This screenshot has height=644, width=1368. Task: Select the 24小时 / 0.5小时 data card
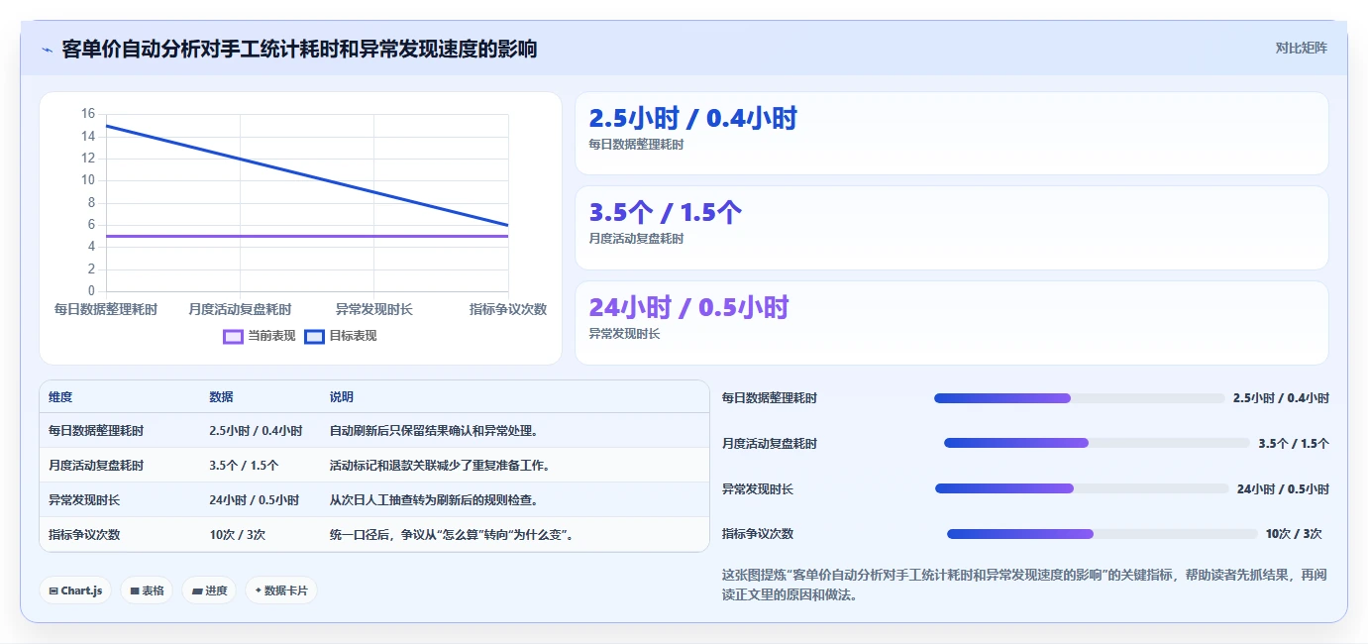[952, 323]
